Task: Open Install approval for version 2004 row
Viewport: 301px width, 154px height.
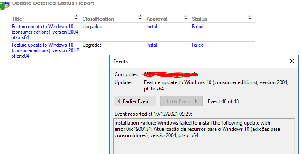Action: point(152,27)
